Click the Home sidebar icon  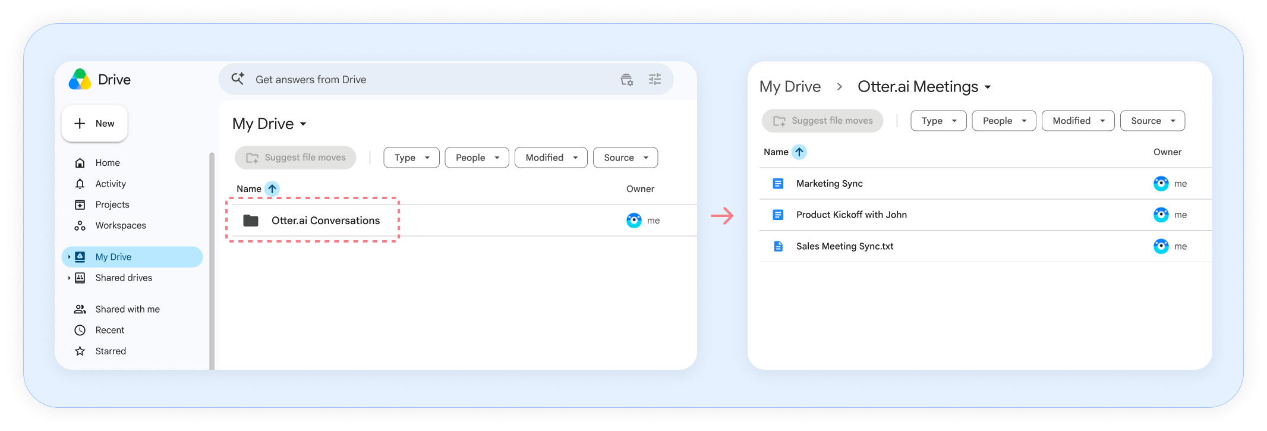tap(80, 163)
